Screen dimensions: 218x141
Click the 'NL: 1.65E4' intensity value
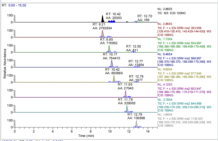coord(165,115)
